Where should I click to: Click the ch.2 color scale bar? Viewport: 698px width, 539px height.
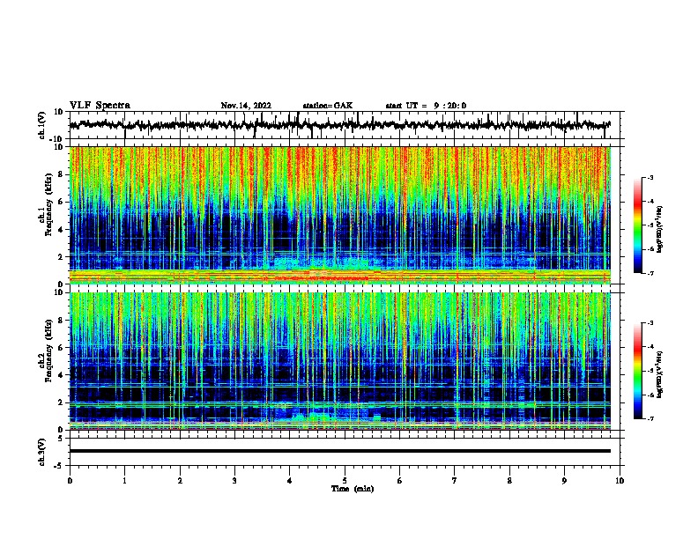click(638, 371)
